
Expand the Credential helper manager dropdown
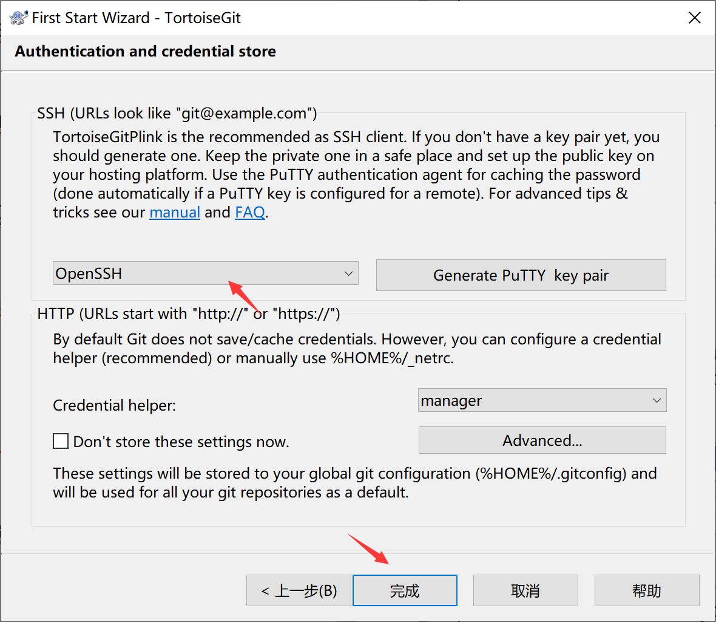(x=542, y=400)
